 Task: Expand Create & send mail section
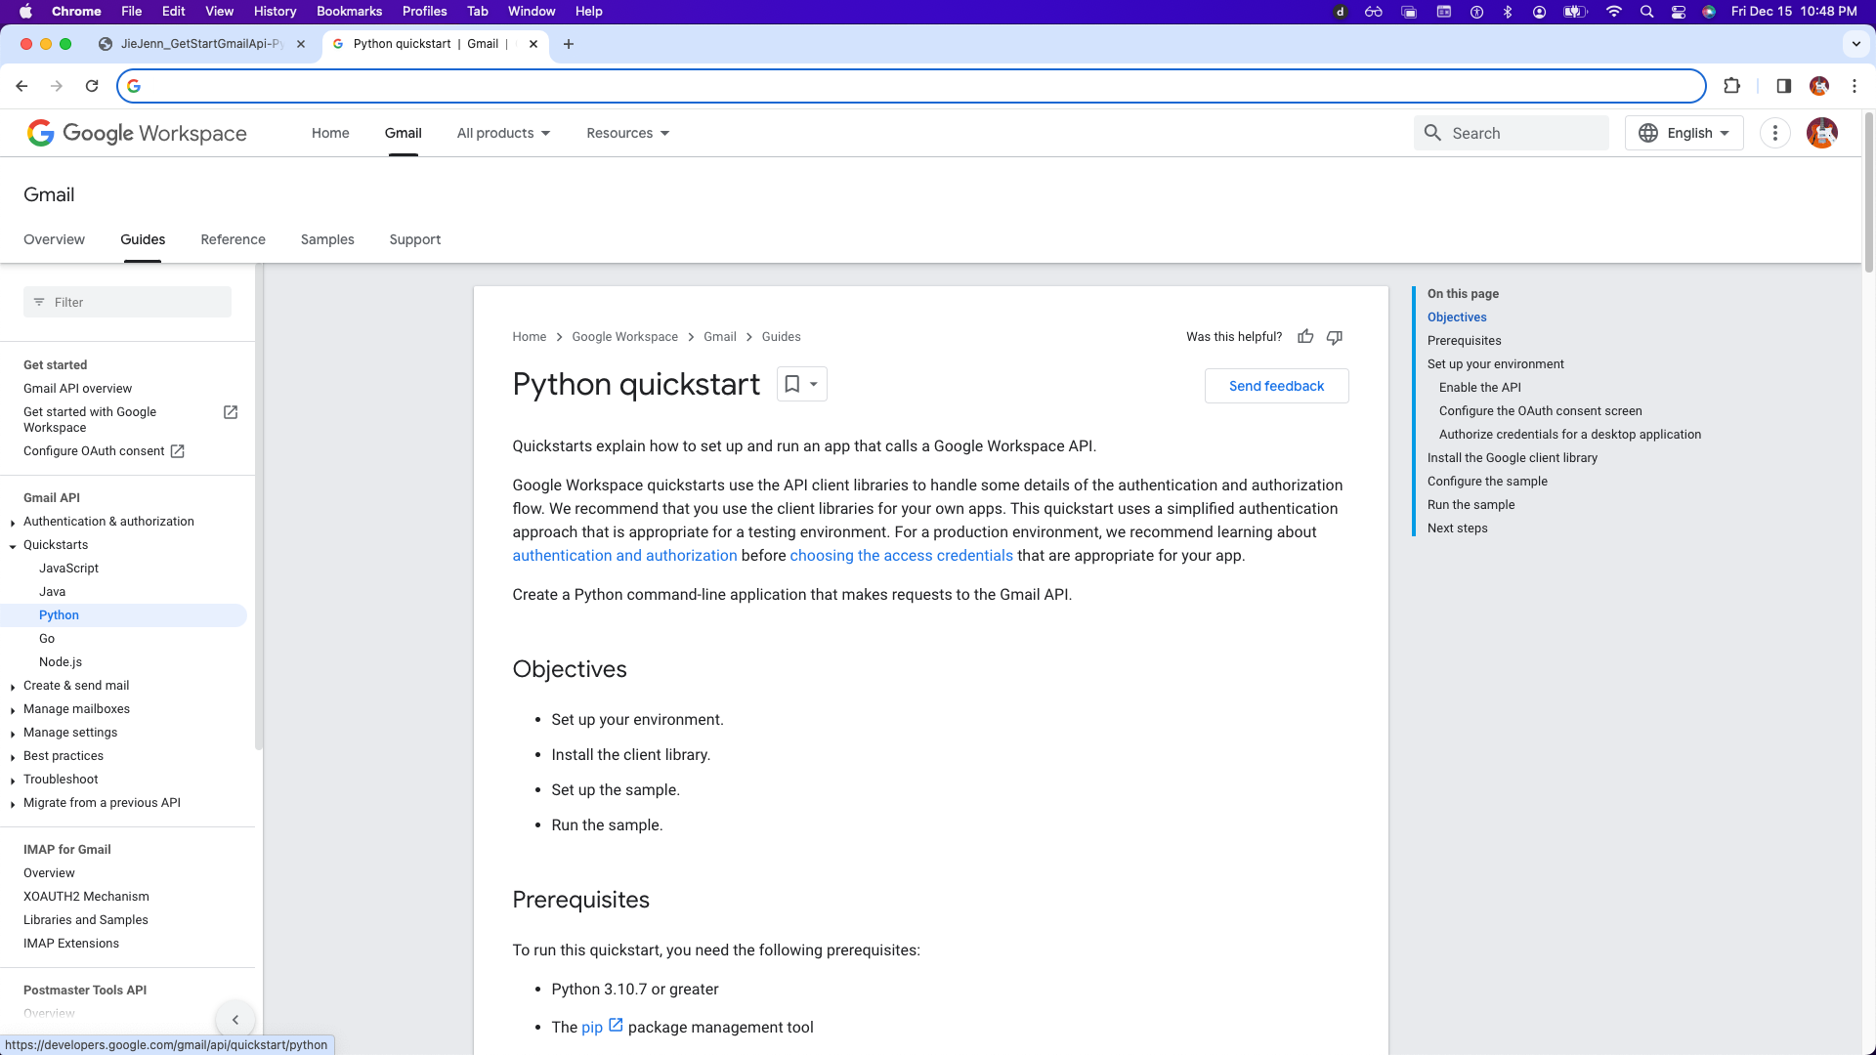pos(13,687)
